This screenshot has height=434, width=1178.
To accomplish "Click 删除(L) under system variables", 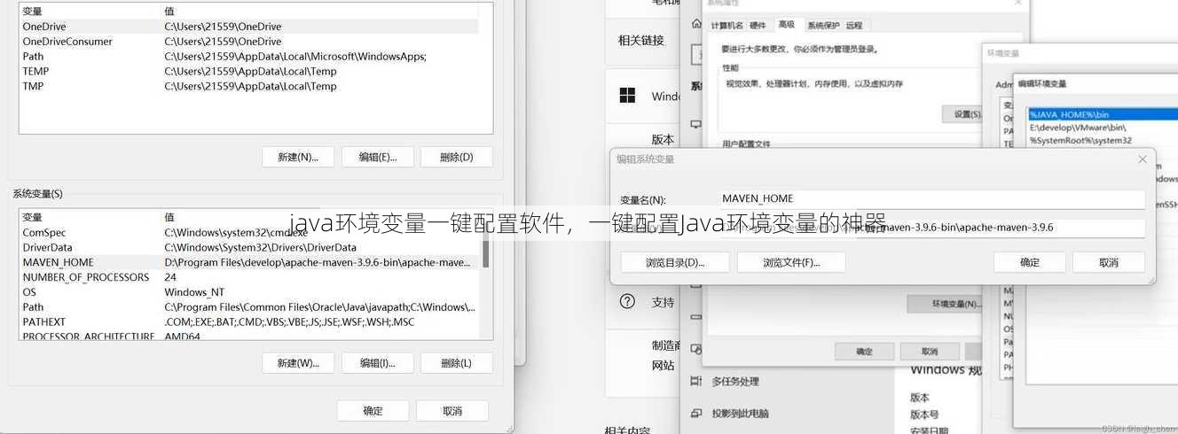I will click(x=457, y=363).
